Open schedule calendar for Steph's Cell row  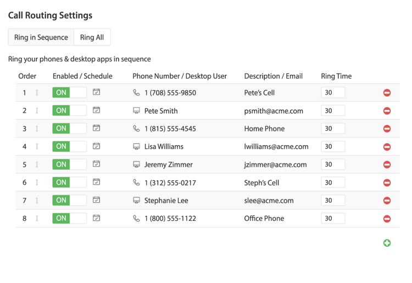point(96,182)
